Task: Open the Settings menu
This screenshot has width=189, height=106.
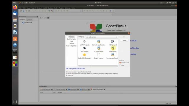Action: coord(68,8)
